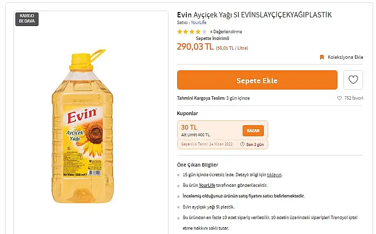Click the 30 TL coupon card
376x234 pixels.
(x=222, y=135)
